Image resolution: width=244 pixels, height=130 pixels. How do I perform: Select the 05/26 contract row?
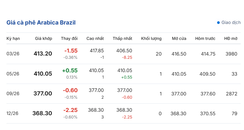point(13,74)
